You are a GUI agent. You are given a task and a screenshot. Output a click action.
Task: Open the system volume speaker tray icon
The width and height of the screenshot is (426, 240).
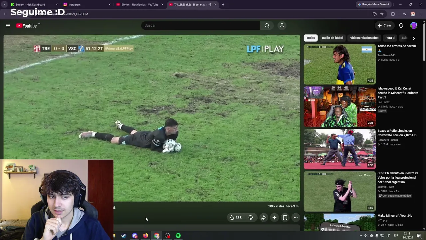pos(366,236)
